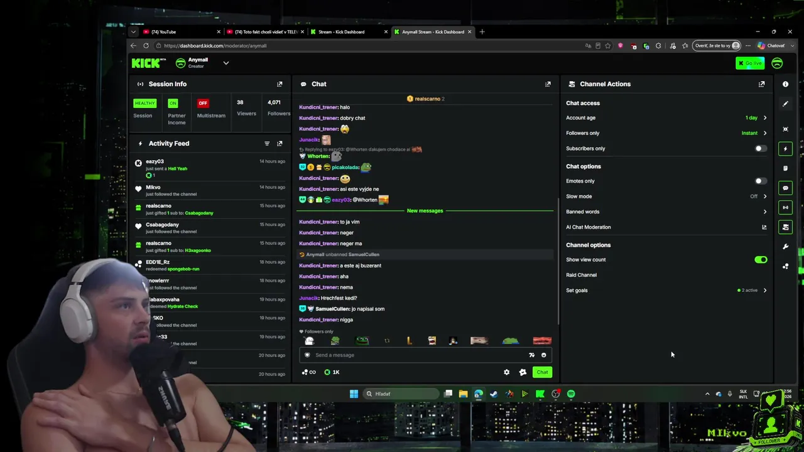Pop out the Chat panel

coord(548,84)
